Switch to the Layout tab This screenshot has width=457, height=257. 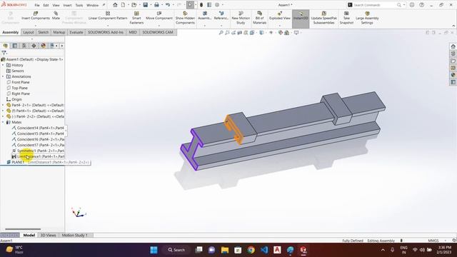(x=29, y=32)
